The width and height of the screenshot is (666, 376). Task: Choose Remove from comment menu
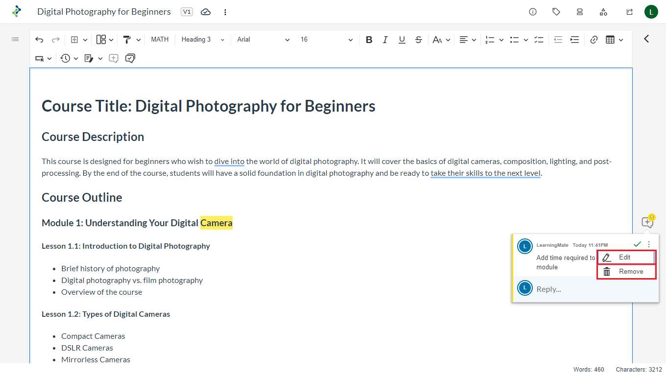coord(626,272)
